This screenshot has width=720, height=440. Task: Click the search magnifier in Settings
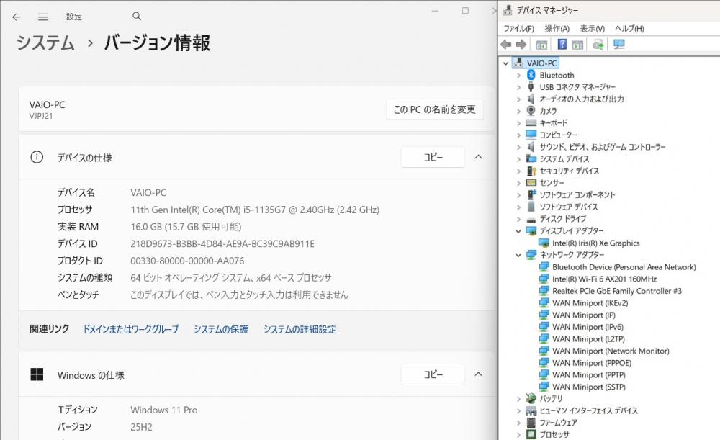click(137, 16)
